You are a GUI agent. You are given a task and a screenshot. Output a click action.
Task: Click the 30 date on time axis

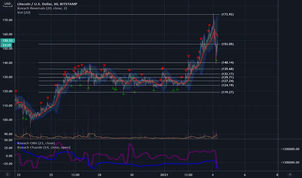coord(132,175)
